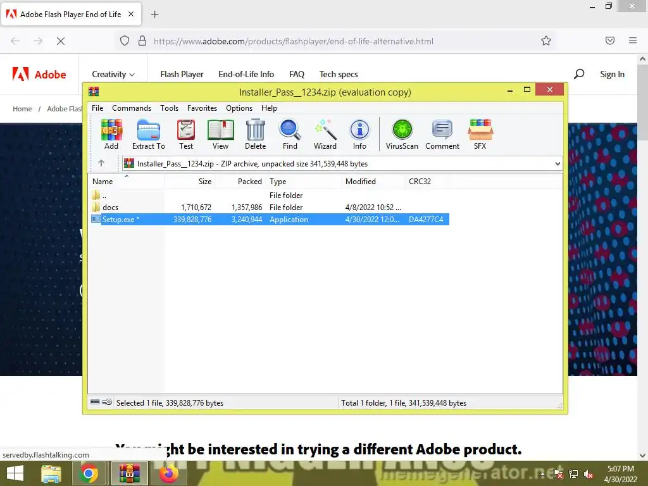Image resolution: width=648 pixels, height=486 pixels.
Task: Stop loading the page
Action: click(x=60, y=41)
